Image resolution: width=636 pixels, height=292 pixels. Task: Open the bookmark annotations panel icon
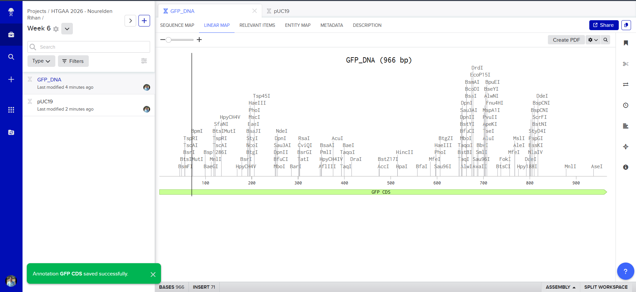click(x=626, y=43)
